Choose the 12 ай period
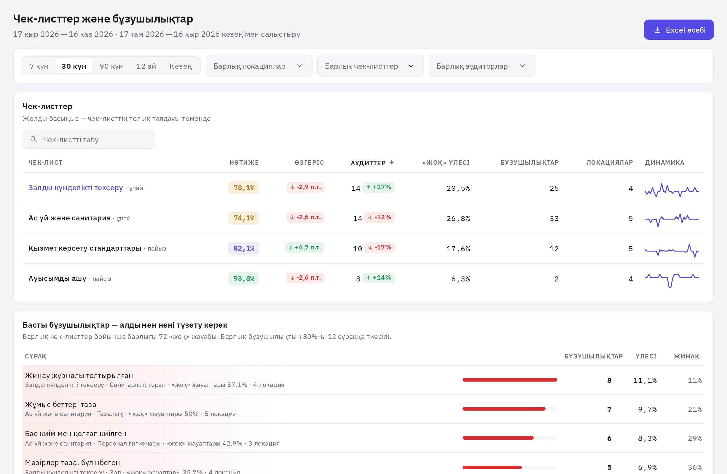727x474 pixels. [146, 66]
